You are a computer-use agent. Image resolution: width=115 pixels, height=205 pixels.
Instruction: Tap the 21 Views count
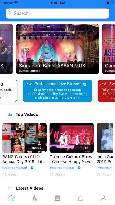pos(104,175)
